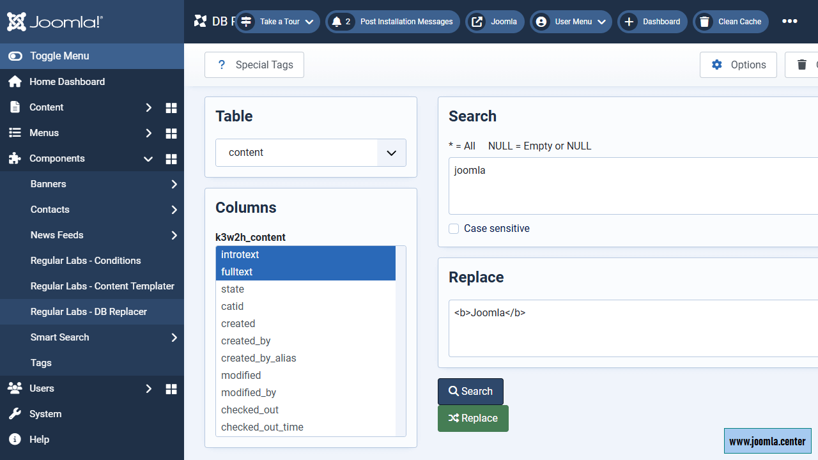This screenshot has width=818, height=460.
Task: Select the created_by column
Action: [305, 341]
